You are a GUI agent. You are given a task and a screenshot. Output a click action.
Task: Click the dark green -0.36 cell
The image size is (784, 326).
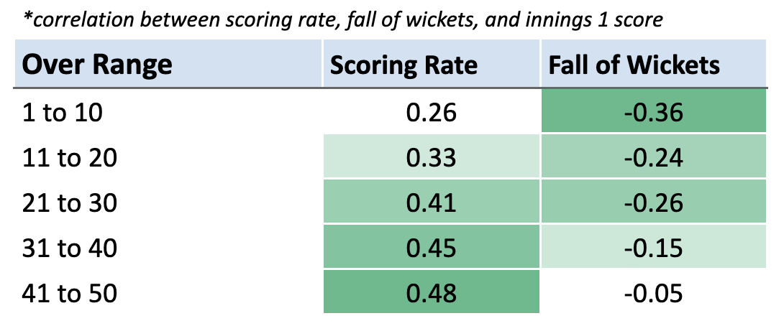coord(653,113)
